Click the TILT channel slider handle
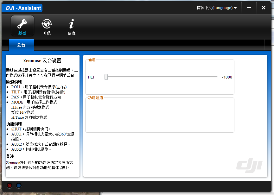The height and width of the screenshot is (195, 274). click(106, 77)
